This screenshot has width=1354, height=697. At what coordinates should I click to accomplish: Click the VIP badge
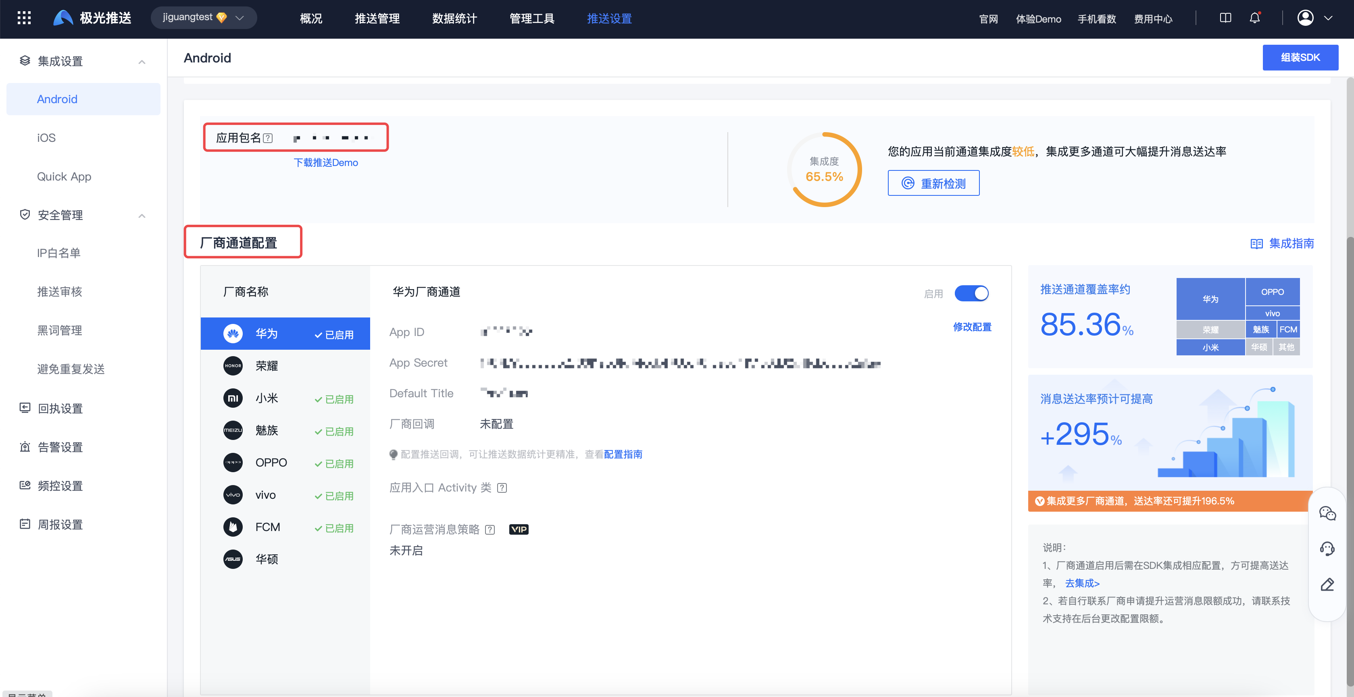(x=519, y=529)
